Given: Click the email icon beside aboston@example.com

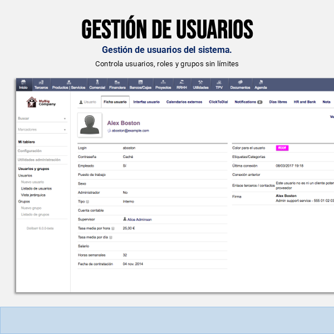Looking at the screenshot, I should tap(109, 131).
